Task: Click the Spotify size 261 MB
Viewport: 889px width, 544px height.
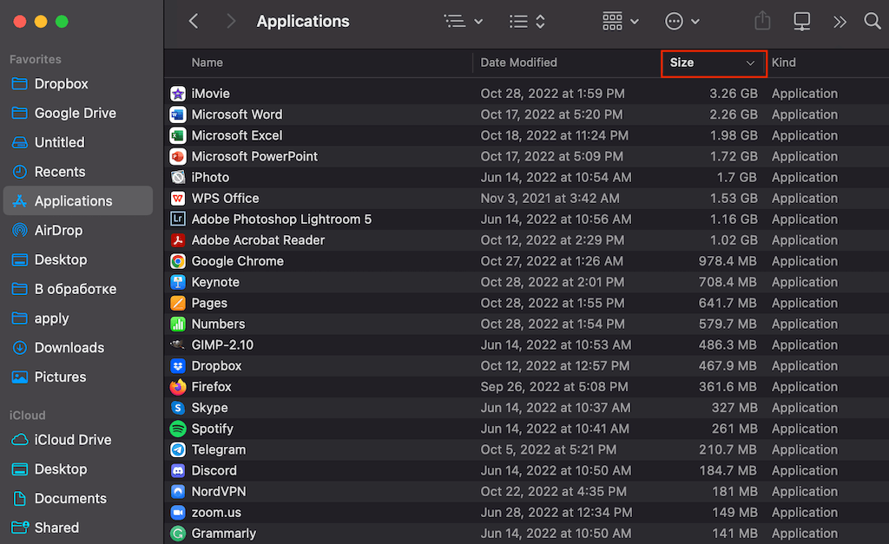Action: pyautogui.click(x=734, y=429)
